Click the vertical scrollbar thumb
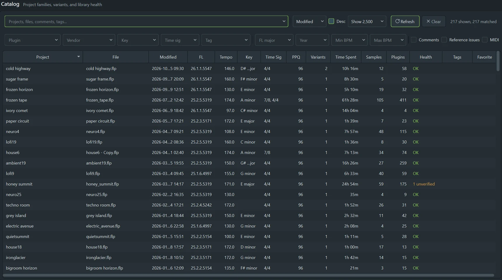502x280 pixels. [498, 61]
